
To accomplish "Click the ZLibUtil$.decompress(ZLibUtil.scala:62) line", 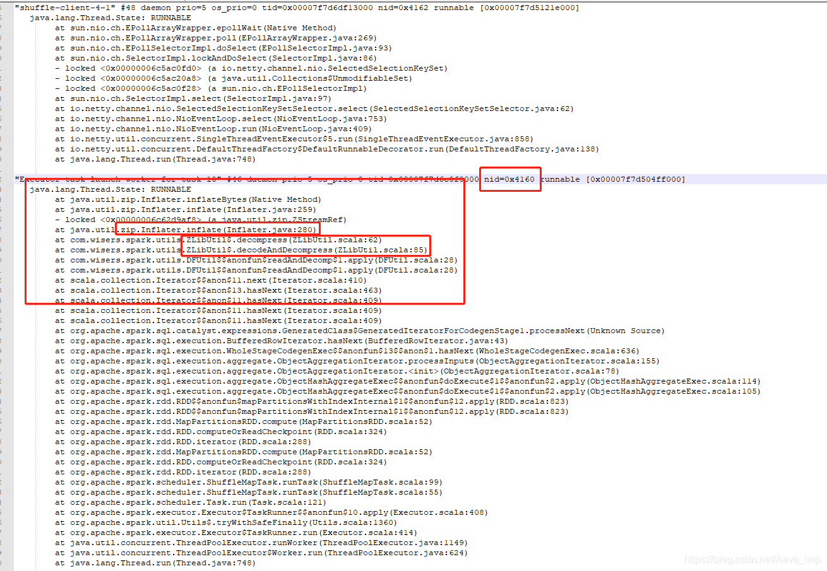I will (x=218, y=240).
